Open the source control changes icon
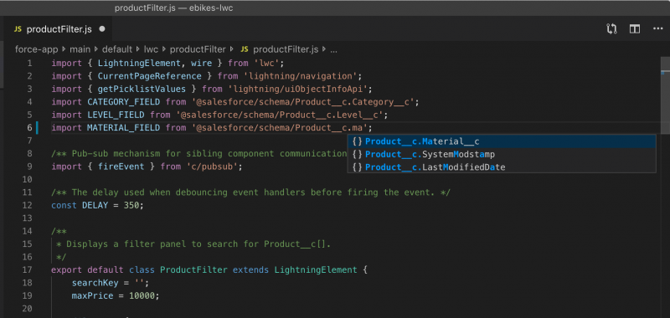 tap(611, 29)
